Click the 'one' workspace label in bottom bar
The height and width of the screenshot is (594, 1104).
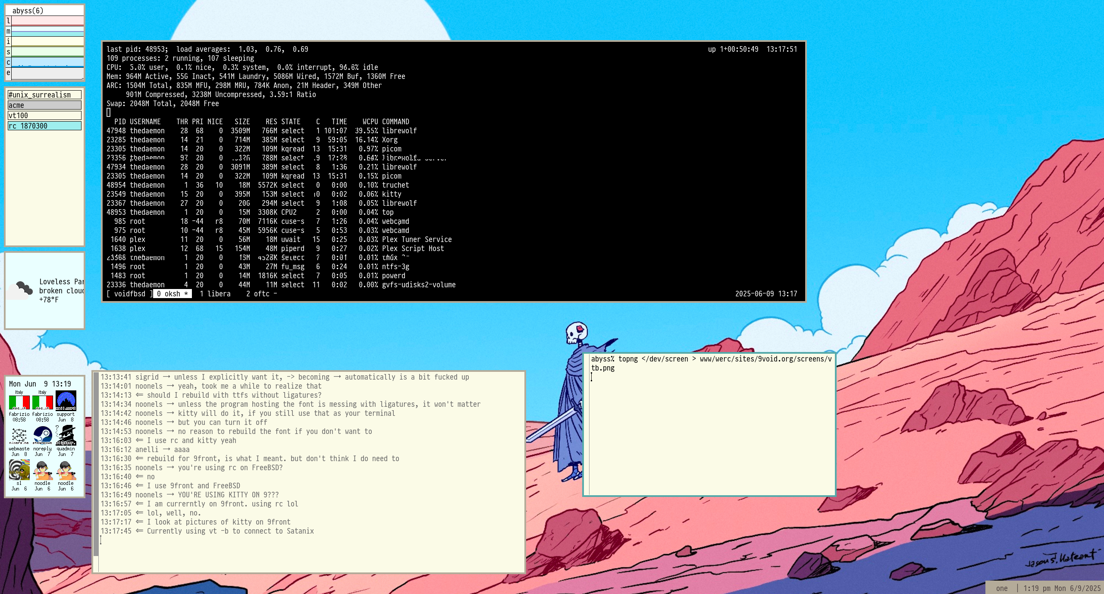click(x=1002, y=588)
